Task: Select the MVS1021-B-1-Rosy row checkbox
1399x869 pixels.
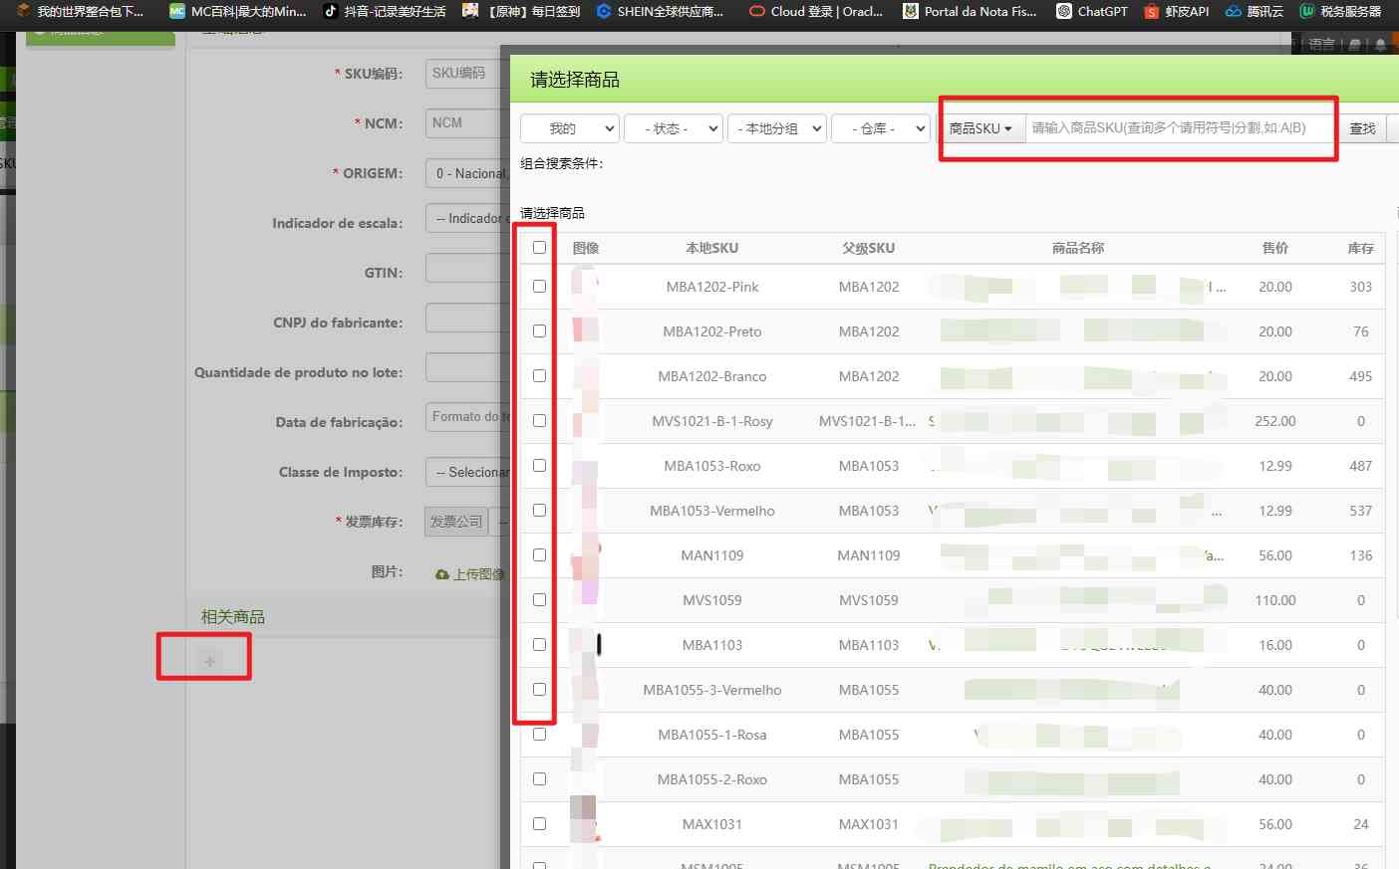Action: click(x=539, y=421)
